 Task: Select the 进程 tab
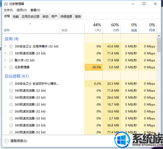tap(7, 16)
